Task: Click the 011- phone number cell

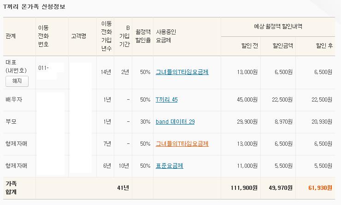Action: (x=44, y=68)
